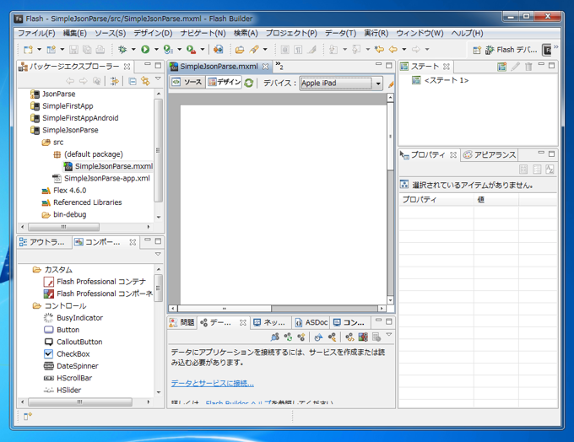This screenshot has width=574, height=442.
Task: Click the Open Perspective icon
Action: click(477, 50)
